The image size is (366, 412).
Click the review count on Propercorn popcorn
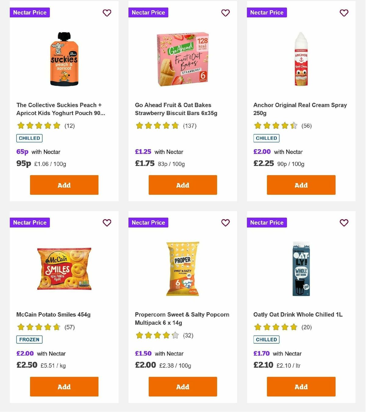(188, 335)
